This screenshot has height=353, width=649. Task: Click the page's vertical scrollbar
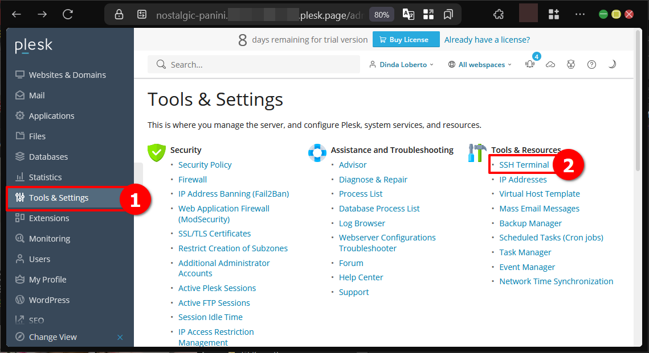638,114
